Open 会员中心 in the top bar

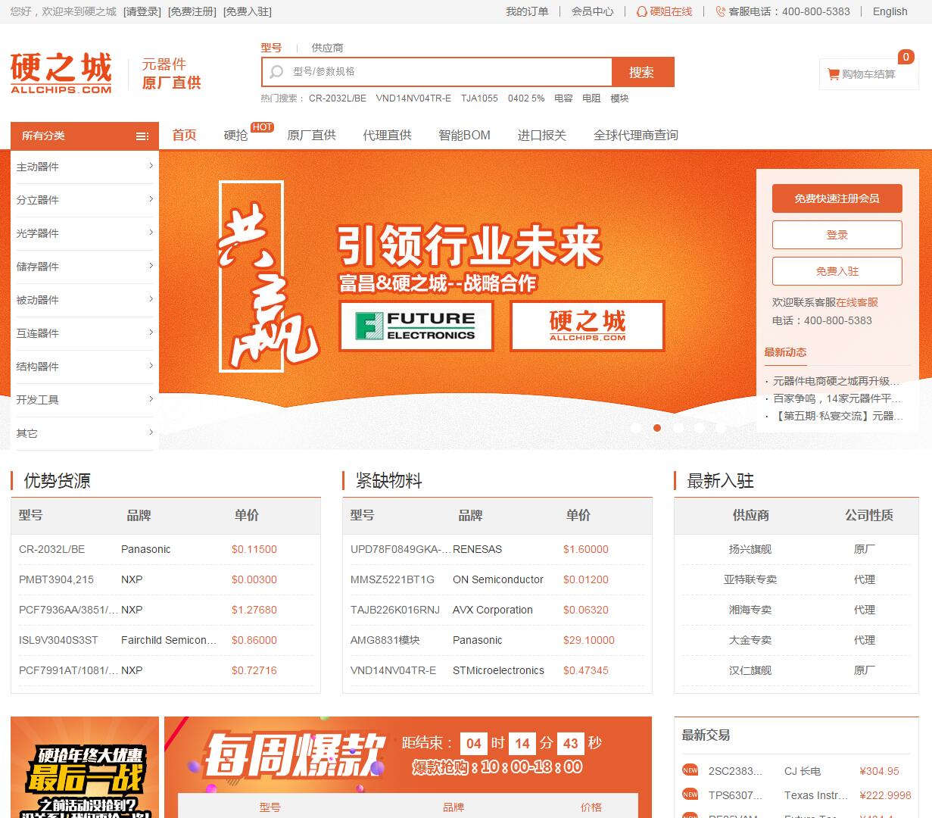click(x=592, y=11)
